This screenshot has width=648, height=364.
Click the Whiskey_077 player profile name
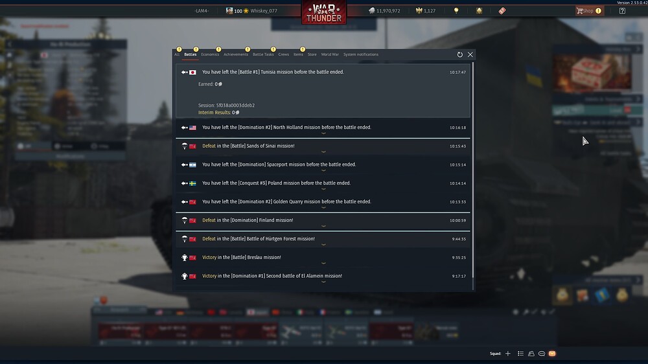pyautogui.click(x=264, y=11)
